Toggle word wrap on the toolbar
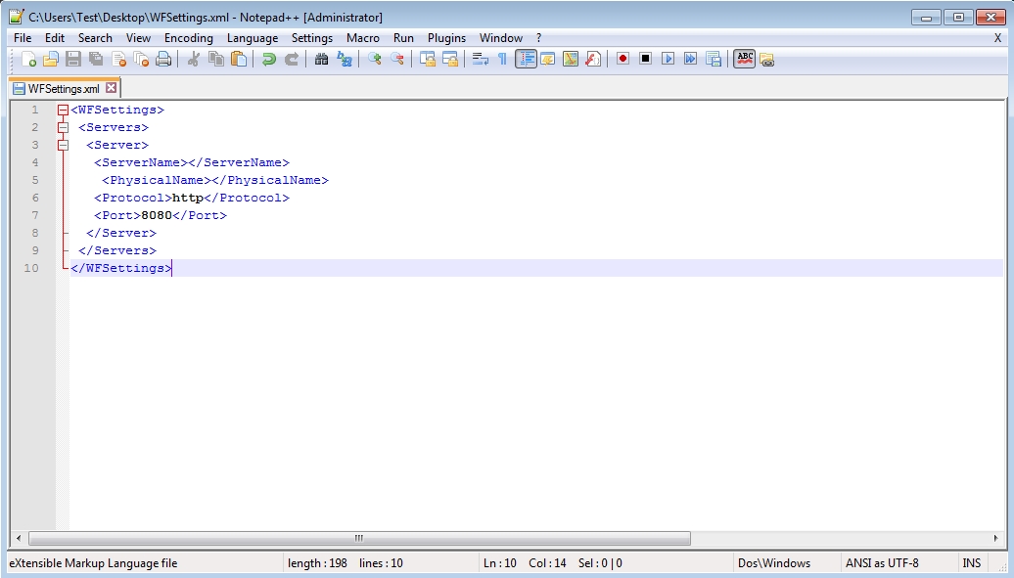This screenshot has width=1014, height=578. [482, 59]
